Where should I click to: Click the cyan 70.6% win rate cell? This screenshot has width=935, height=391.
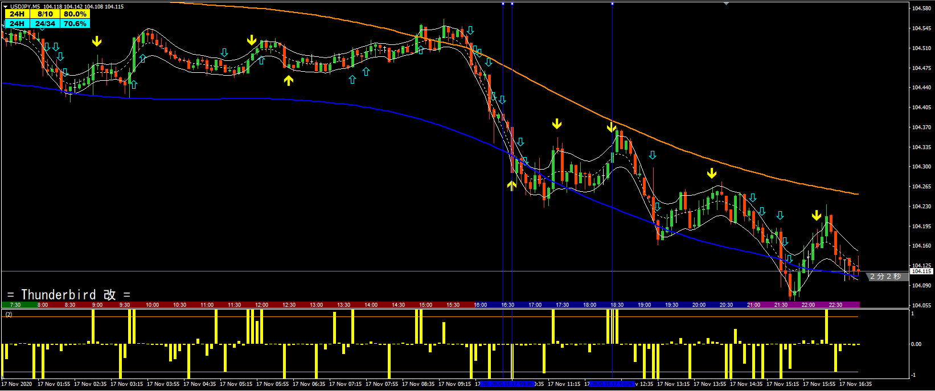point(75,23)
